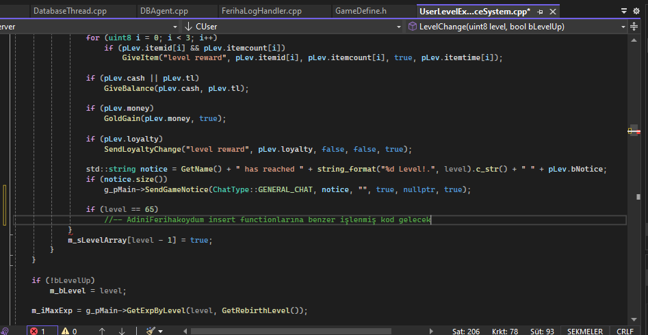Image resolution: width=648 pixels, height=335 pixels.
Task: Click the CRLF line ending indicator
Action: [x=625, y=332]
